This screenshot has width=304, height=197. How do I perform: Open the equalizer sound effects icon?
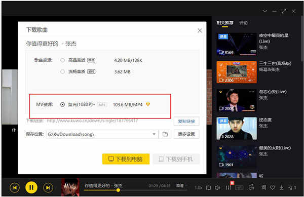[x=229, y=187]
